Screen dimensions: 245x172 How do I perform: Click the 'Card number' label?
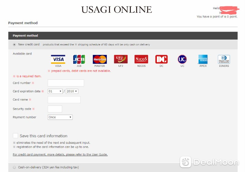tap(22, 83)
